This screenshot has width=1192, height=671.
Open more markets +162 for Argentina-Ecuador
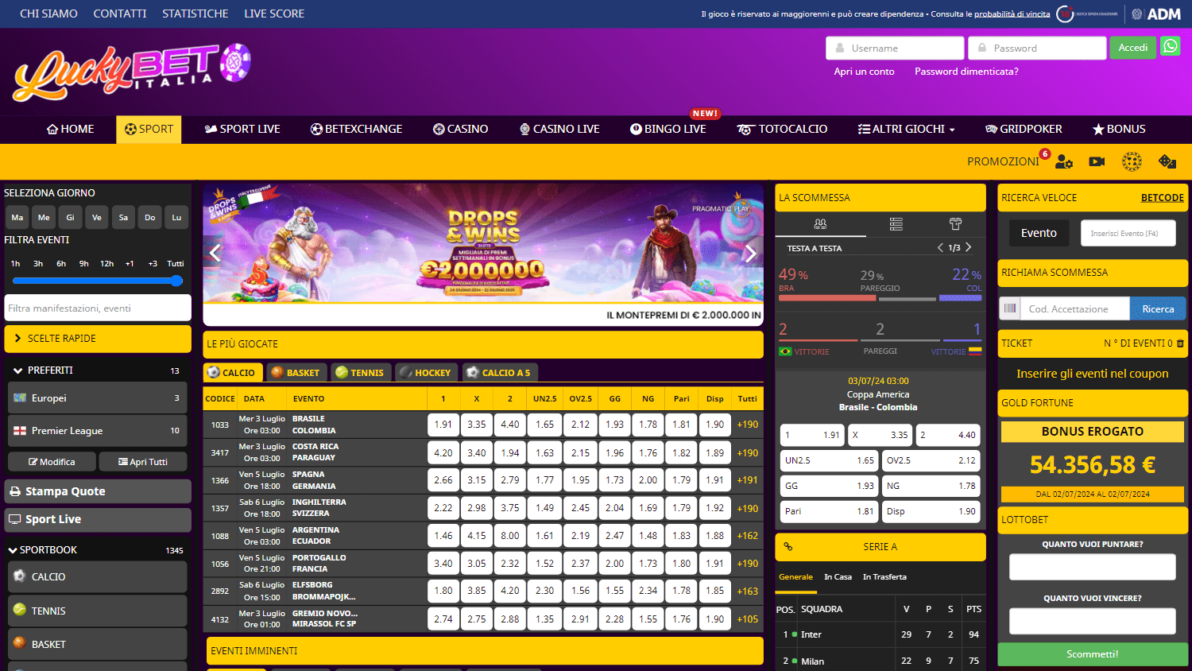pyautogui.click(x=748, y=536)
